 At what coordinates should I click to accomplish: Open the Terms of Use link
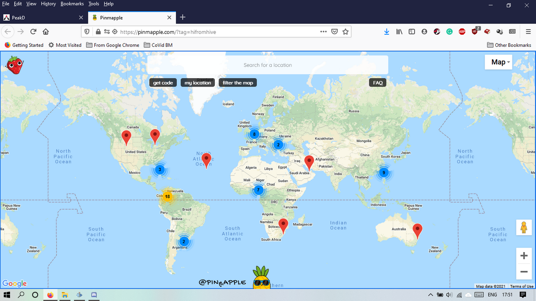point(522,286)
